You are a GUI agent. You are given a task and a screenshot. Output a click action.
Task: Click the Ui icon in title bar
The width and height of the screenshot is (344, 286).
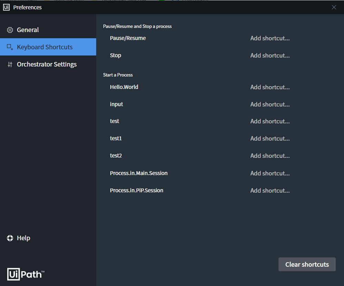(6, 7)
